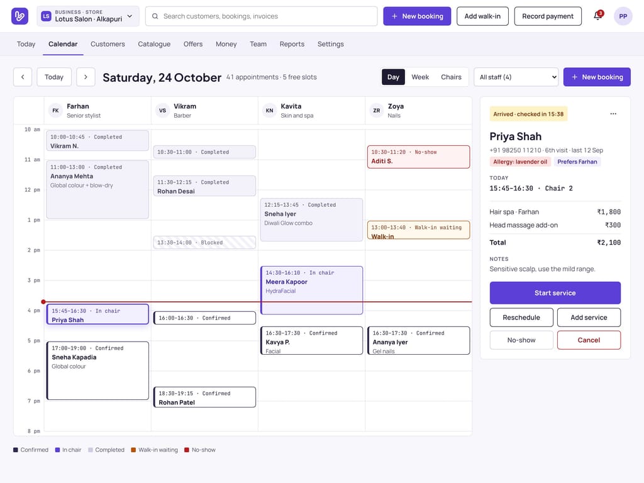Open Ananya Iyer Gel nails booking
The width and height of the screenshot is (644, 483).
pyautogui.click(x=418, y=340)
